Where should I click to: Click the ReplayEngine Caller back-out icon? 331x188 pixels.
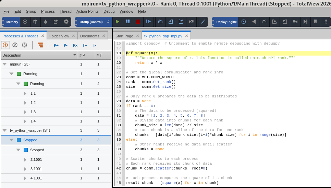pos(285,22)
